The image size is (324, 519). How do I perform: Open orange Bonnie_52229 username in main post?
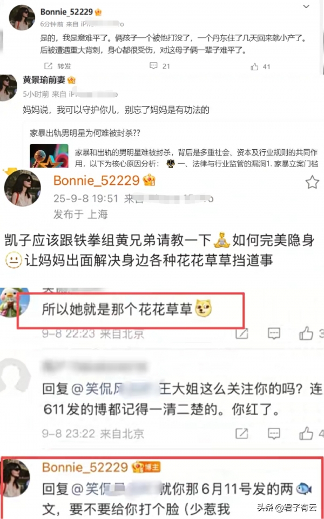pos(97,181)
